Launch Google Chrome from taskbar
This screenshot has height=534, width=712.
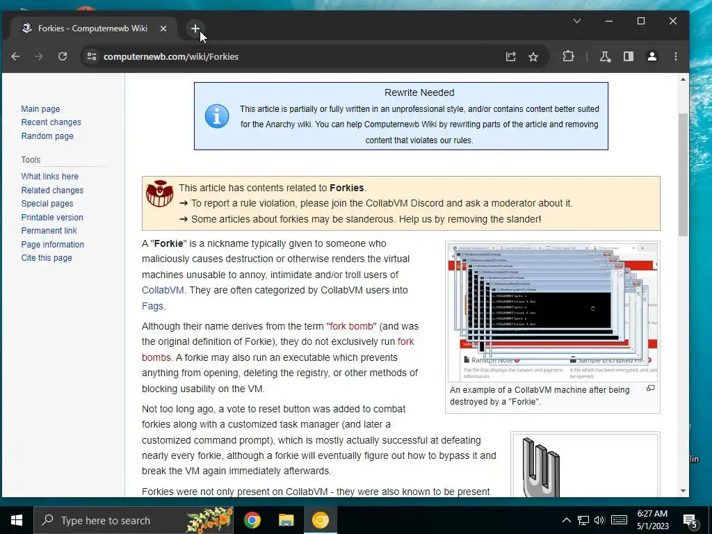click(x=252, y=520)
